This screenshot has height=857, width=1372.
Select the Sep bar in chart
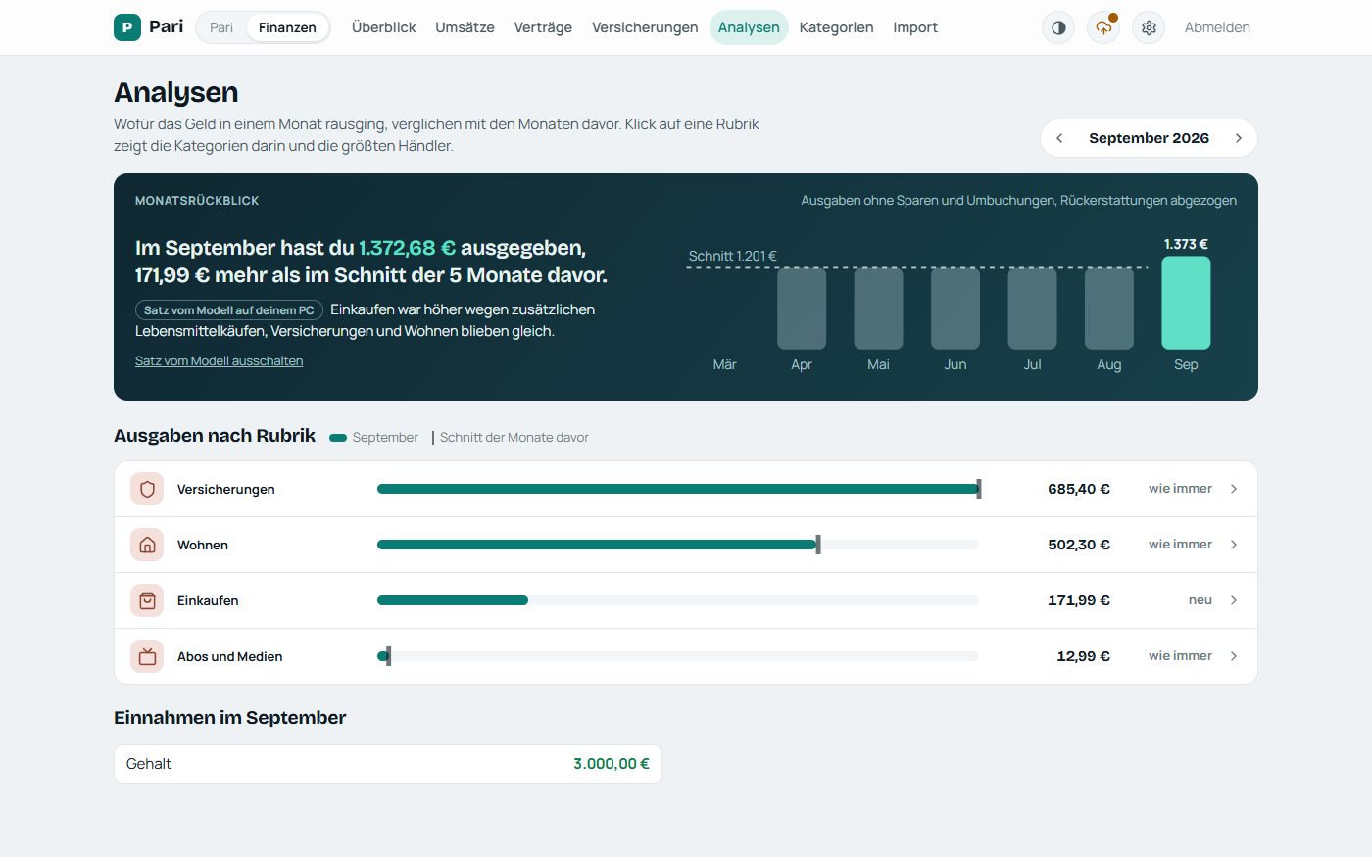point(1186,303)
